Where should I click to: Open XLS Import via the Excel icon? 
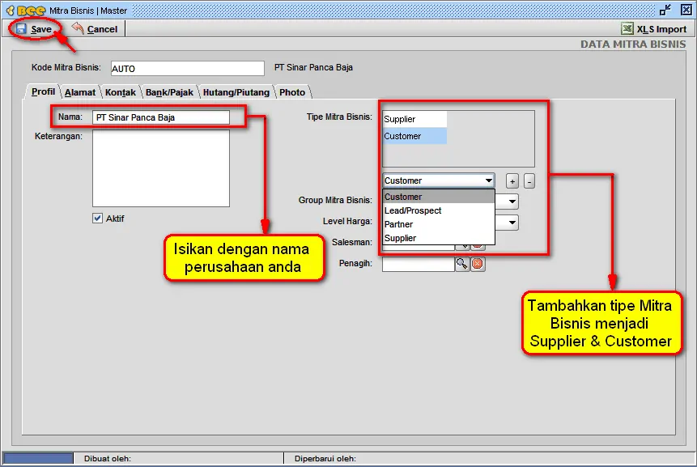click(627, 28)
